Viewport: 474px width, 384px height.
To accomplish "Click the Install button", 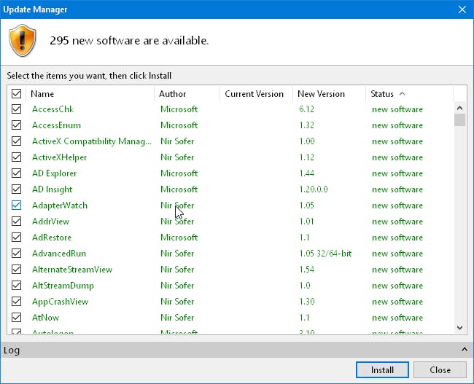I will (382, 370).
